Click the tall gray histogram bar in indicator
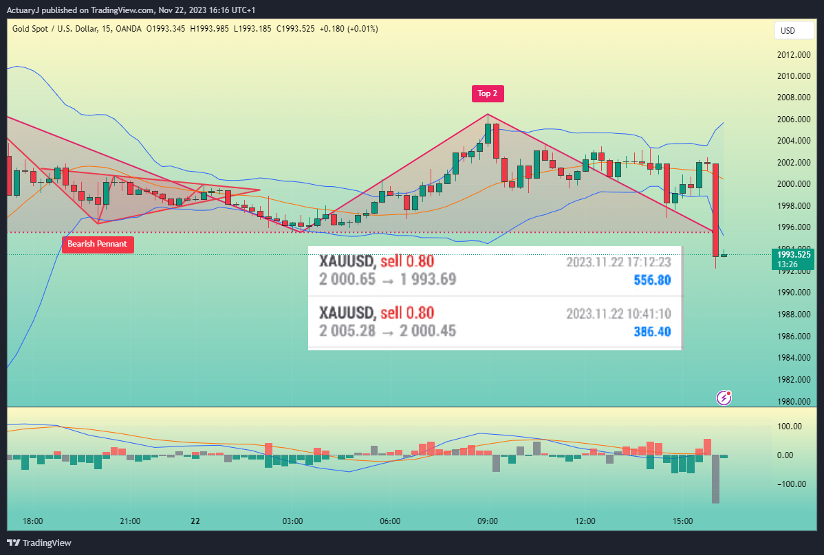824x555 pixels. [716, 479]
